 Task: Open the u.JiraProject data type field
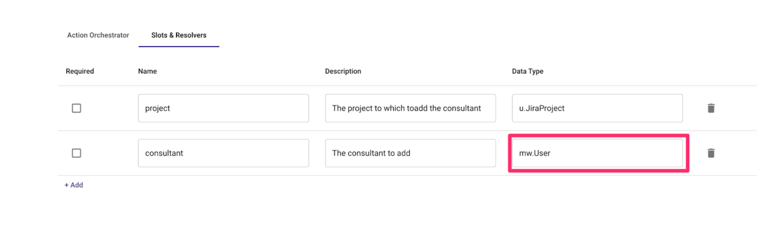point(597,108)
